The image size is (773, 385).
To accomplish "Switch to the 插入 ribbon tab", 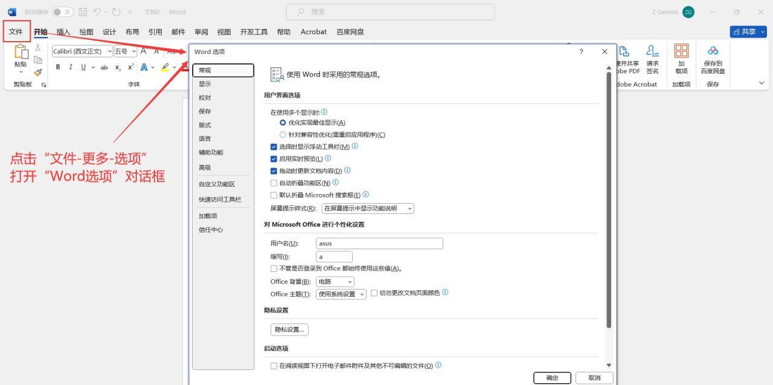I will pos(63,31).
